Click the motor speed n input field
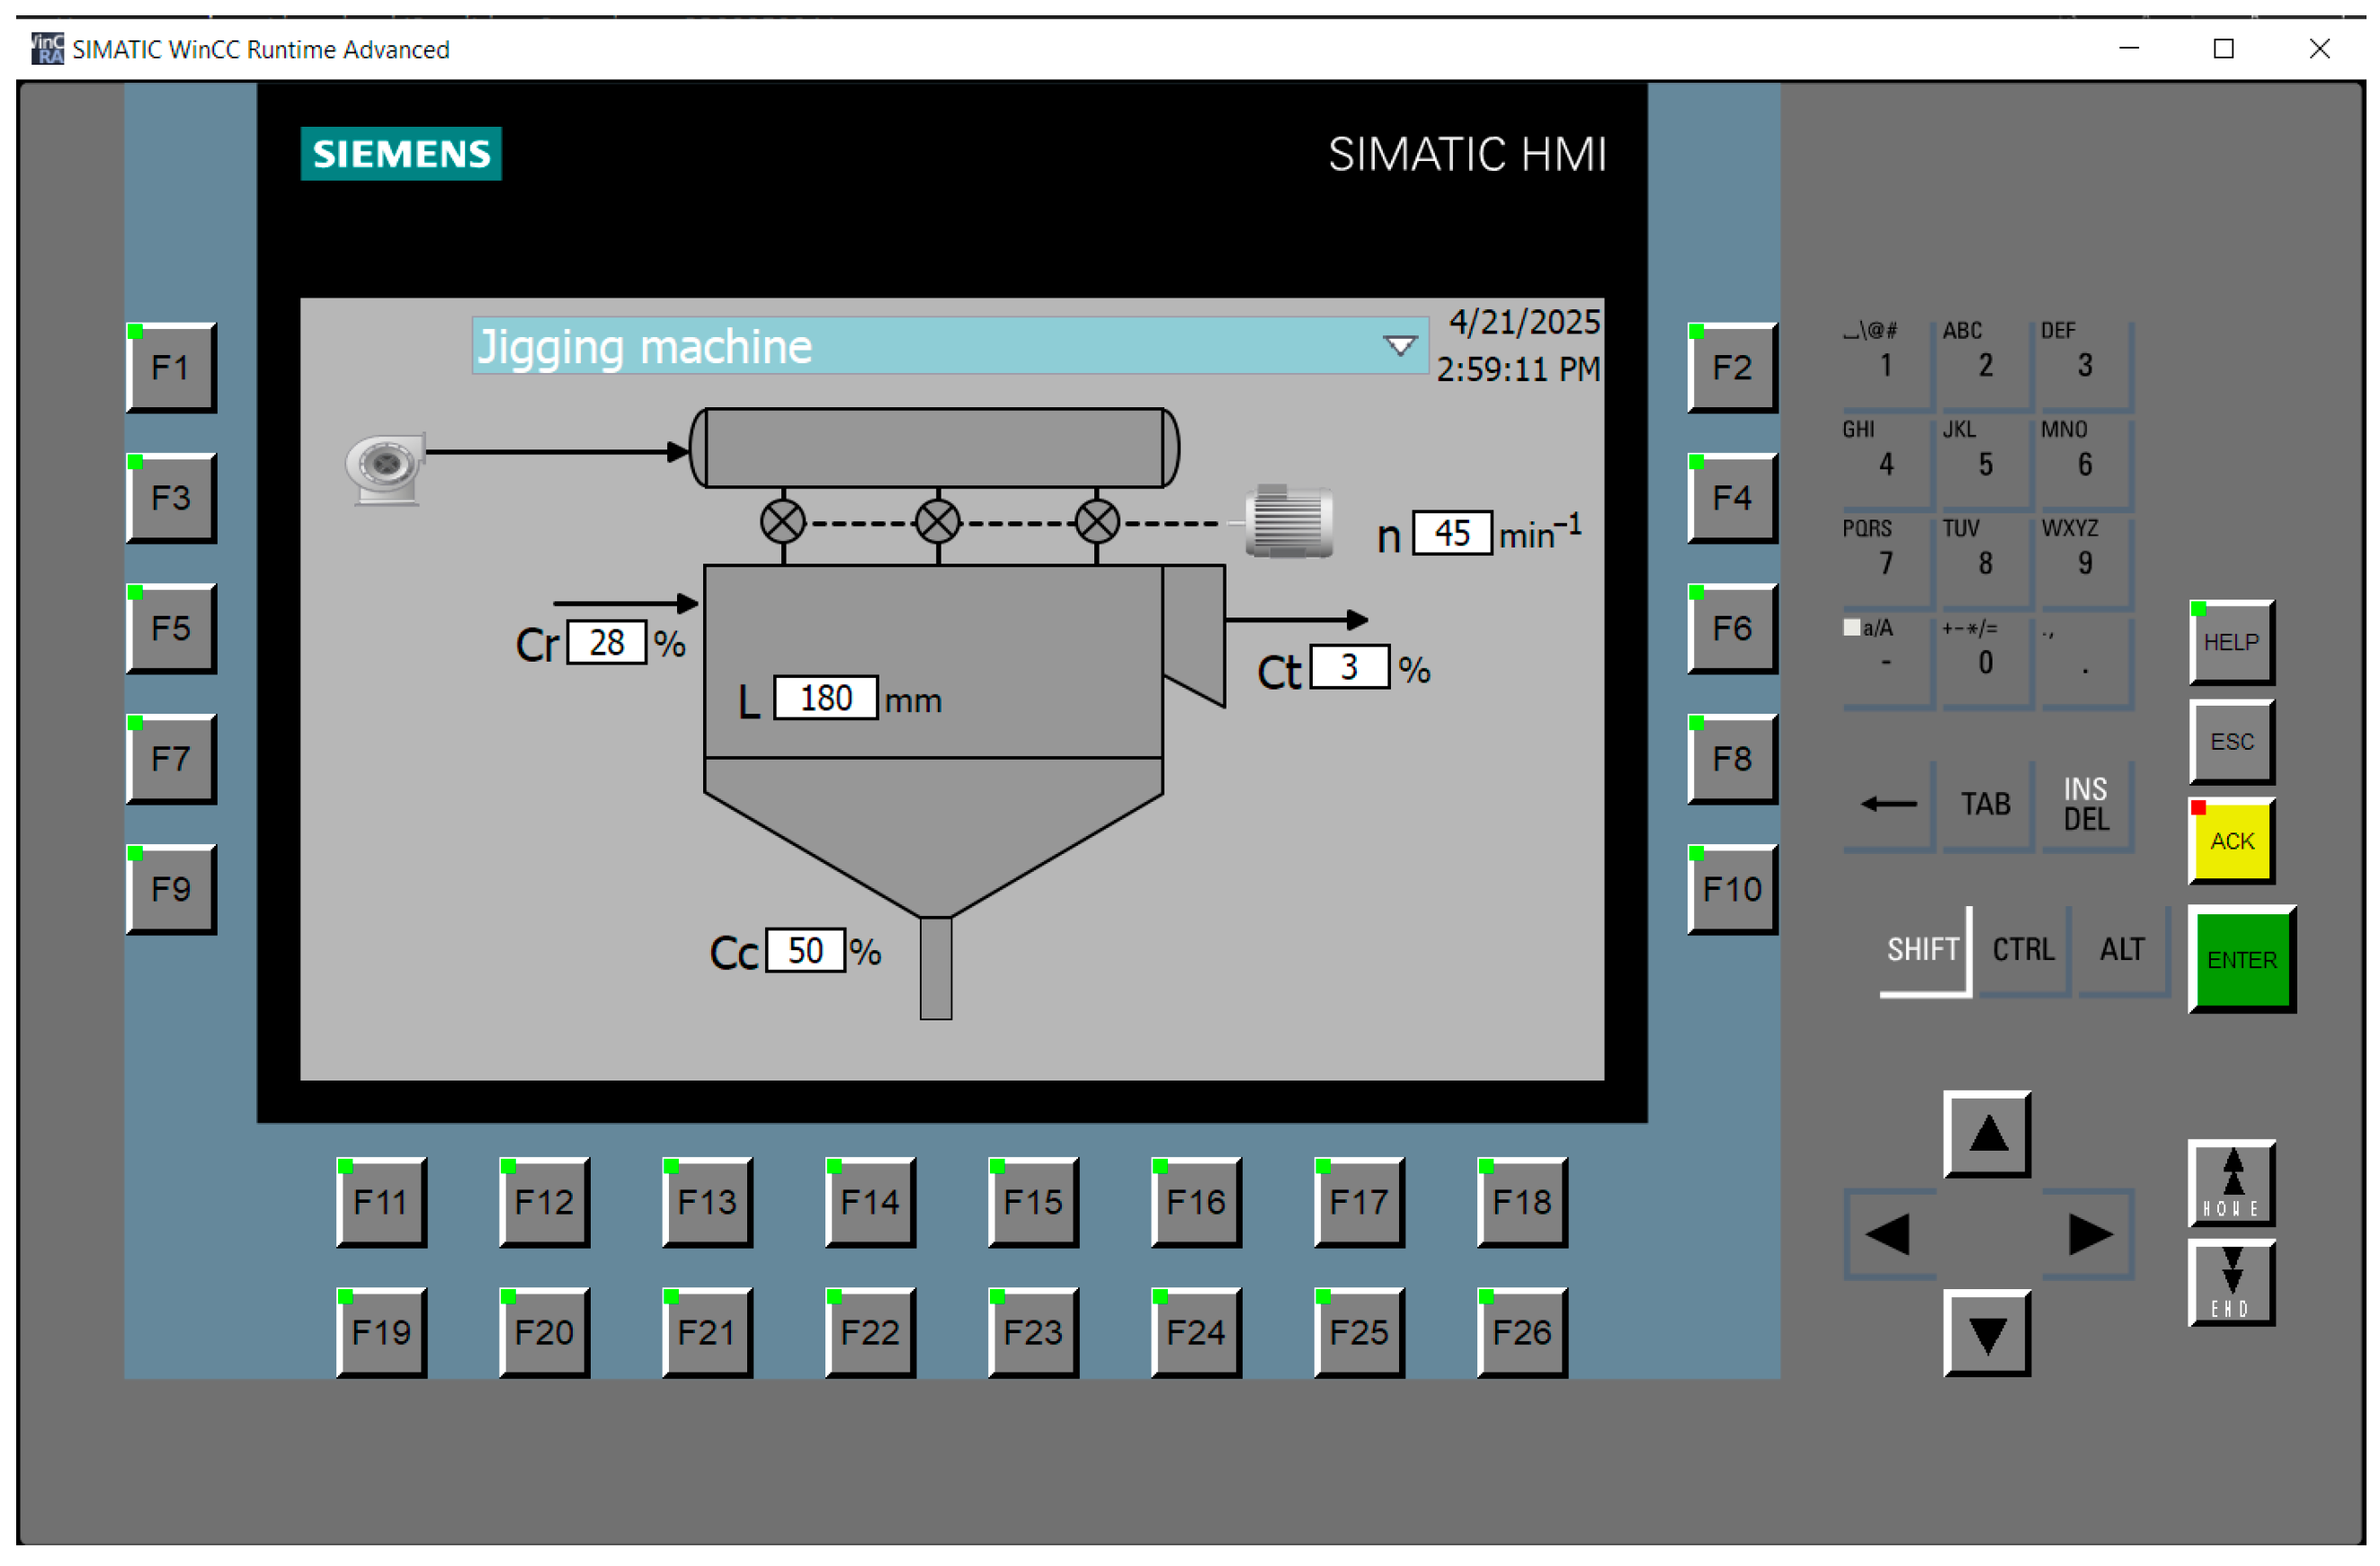This screenshot has width=2380, height=1566. (x=1451, y=533)
